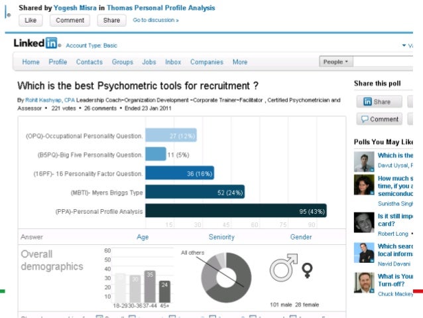Image resolution: width=423 pixels, height=318 pixels.
Task: Click the LinkedIn Share button icon
Action: [x=367, y=102]
